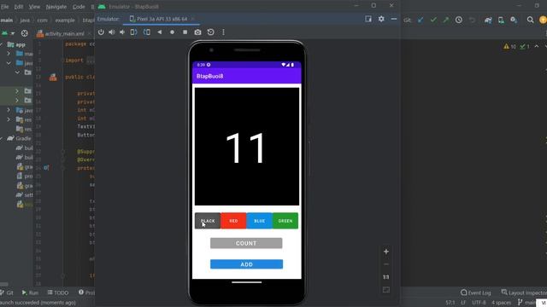Open the View menu
Screen dimensions: 547x307
coord(34,7)
